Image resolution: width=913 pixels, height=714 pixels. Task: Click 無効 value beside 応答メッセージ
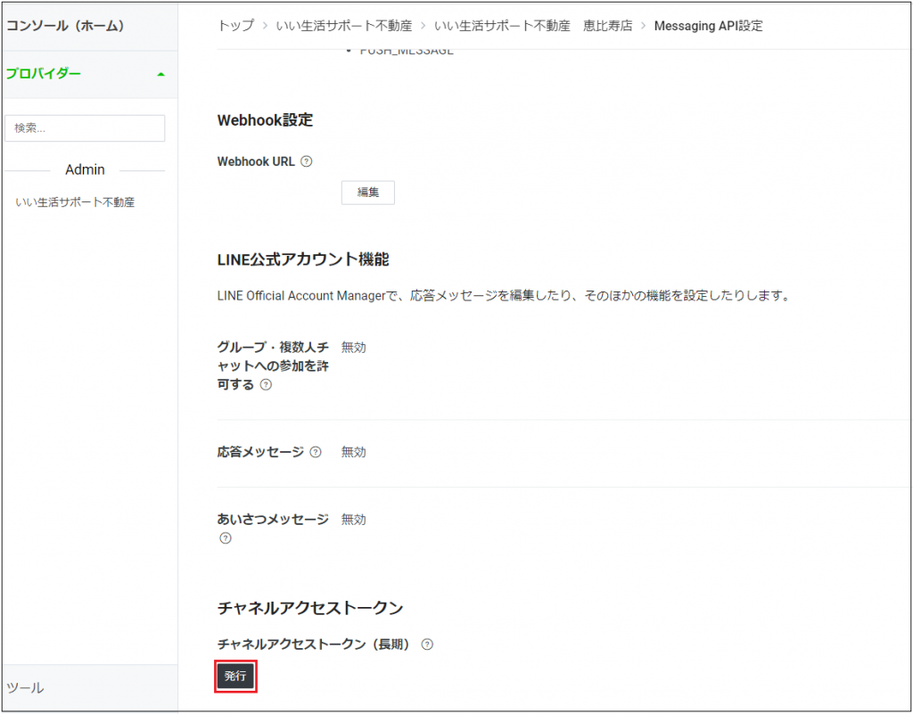pyautogui.click(x=353, y=452)
